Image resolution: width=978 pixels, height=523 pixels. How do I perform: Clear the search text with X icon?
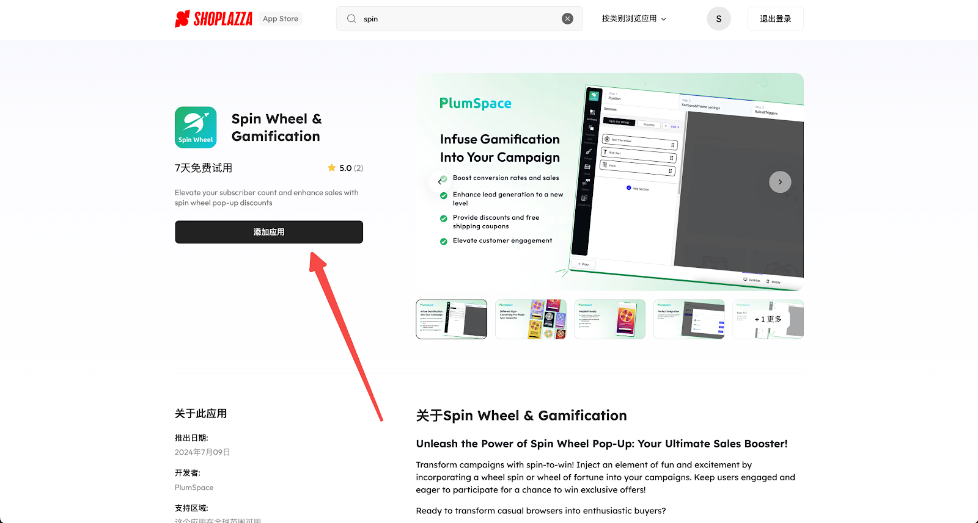point(567,19)
